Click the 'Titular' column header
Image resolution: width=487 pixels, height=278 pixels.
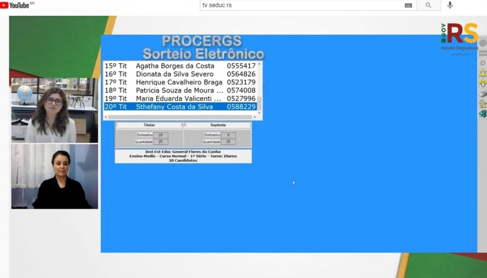pos(149,125)
